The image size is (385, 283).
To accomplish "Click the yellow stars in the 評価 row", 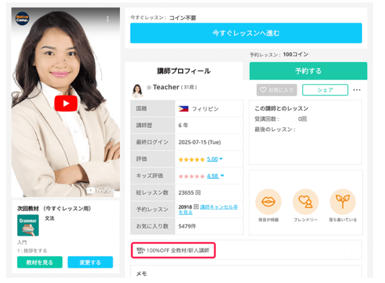I will click(x=192, y=160).
